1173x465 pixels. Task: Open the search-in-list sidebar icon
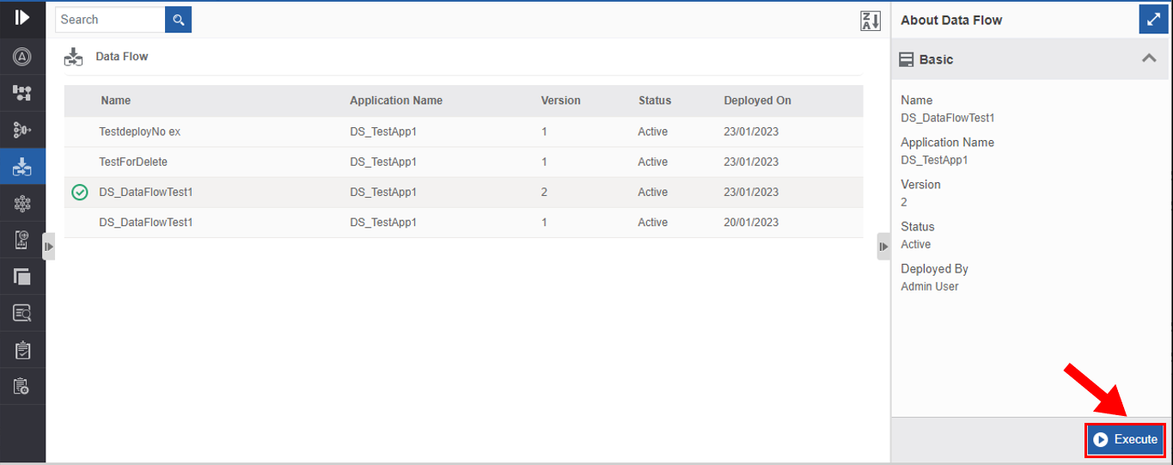click(22, 313)
